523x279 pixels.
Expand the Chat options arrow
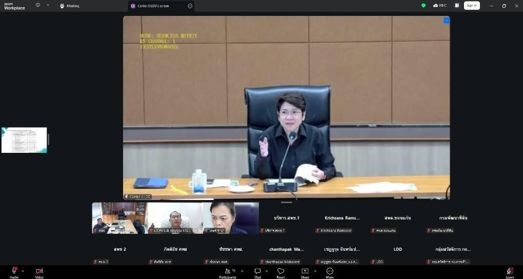coord(267,270)
